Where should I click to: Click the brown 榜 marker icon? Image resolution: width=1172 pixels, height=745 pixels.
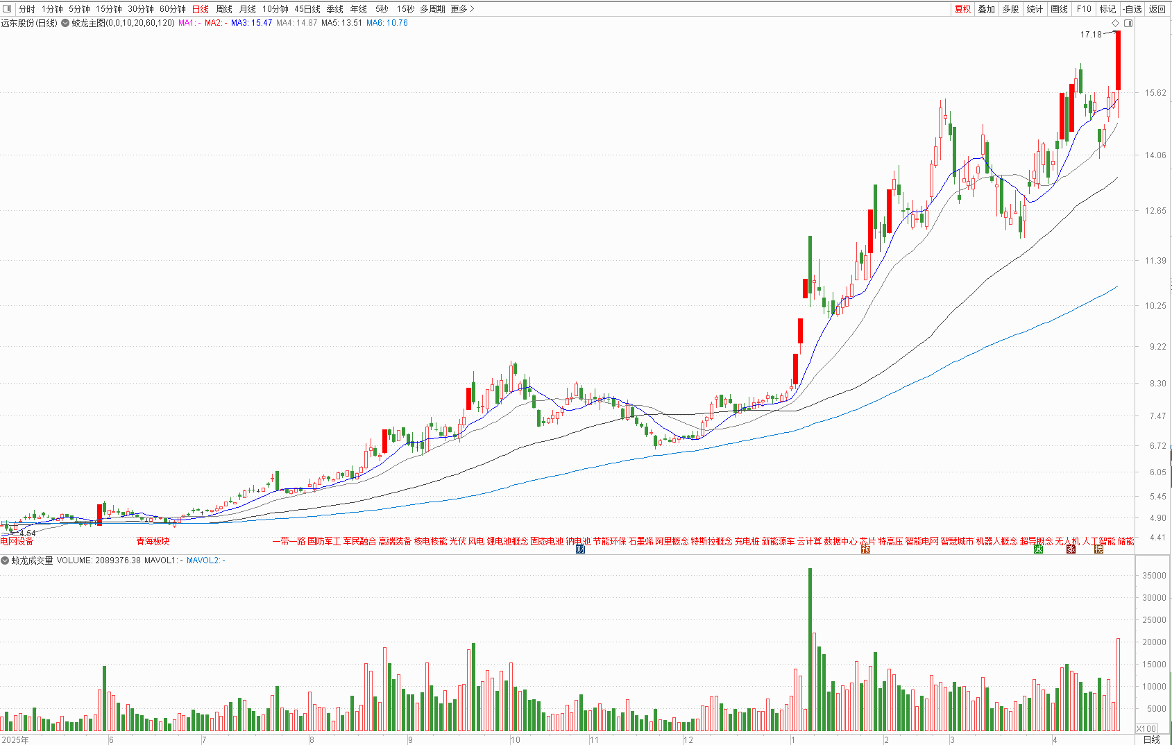1098,549
